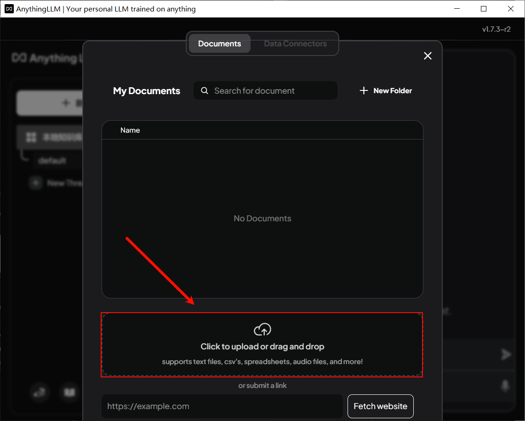Image resolution: width=525 pixels, height=421 pixels.
Task: Click the cloud upload icon
Action: (262, 329)
